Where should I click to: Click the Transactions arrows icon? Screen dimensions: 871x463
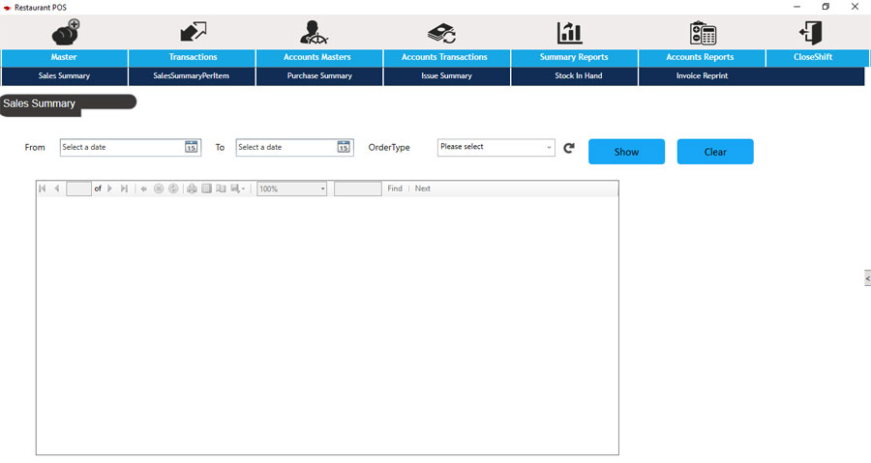coord(193,32)
